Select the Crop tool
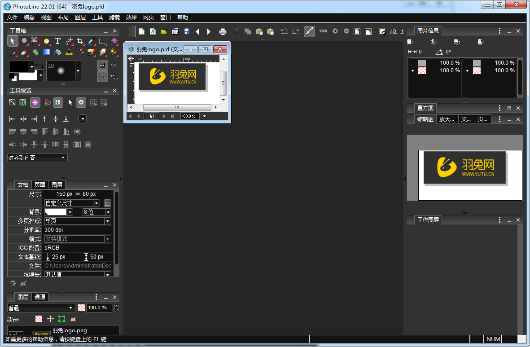Image resolution: width=530 pixels, height=347 pixels. (x=80, y=41)
